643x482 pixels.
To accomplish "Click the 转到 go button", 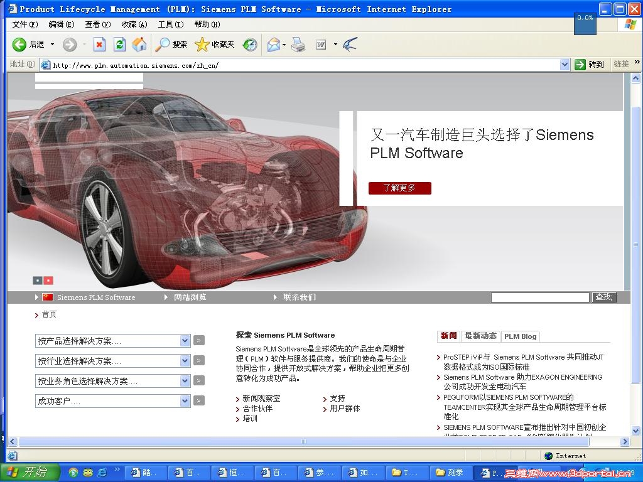I will click(590, 65).
